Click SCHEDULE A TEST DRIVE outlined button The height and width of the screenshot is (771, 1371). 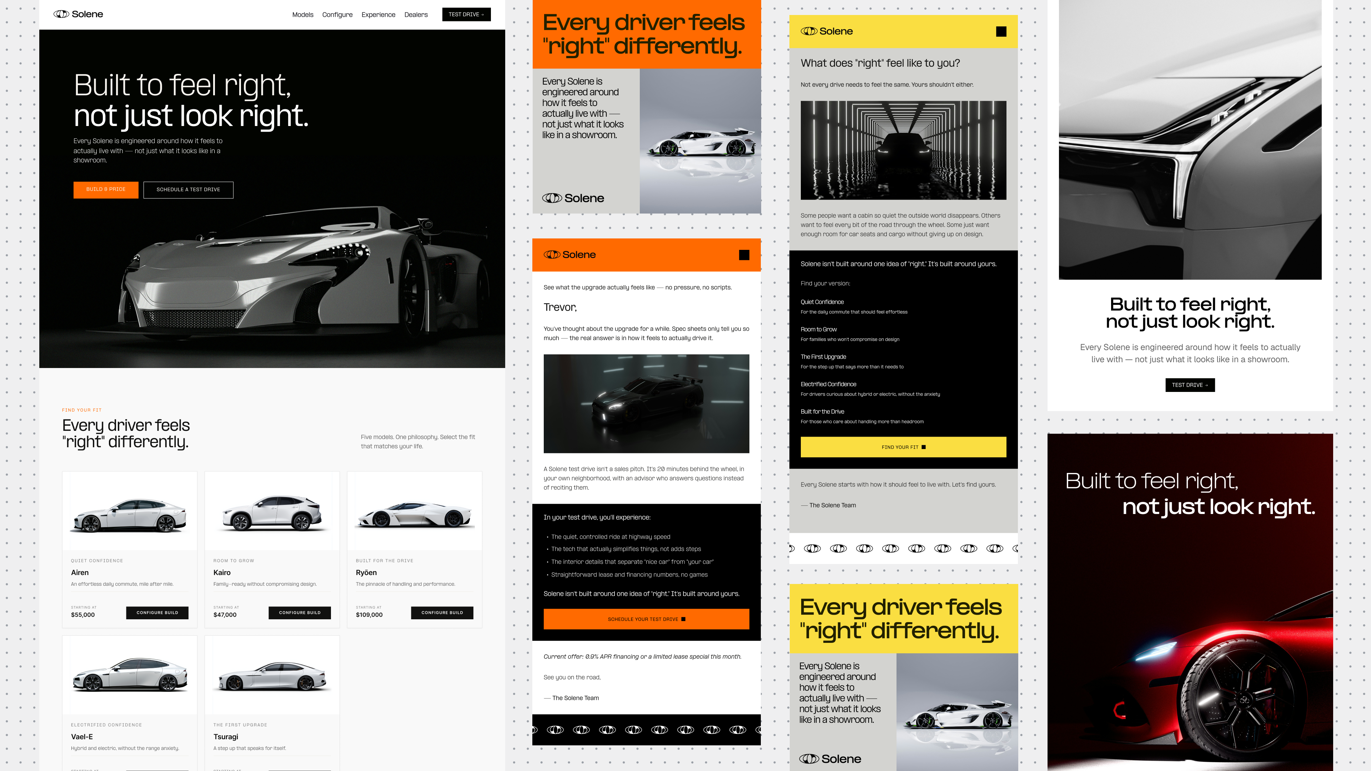[189, 190]
